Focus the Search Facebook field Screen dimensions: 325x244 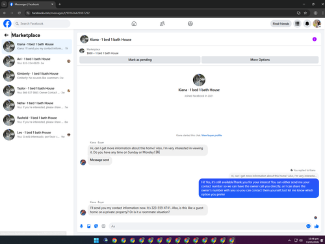[x=42, y=23]
